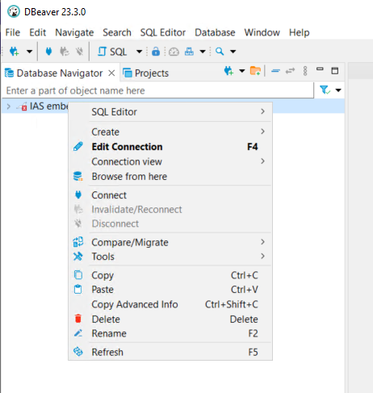Click the object name filter input field
This screenshot has width=373, height=393.
pyautogui.click(x=158, y=90)
